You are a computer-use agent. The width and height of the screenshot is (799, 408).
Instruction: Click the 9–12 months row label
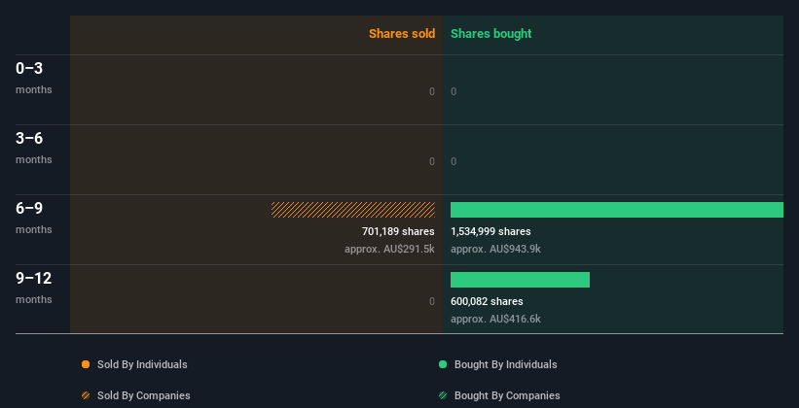click(x=34, y=288)
